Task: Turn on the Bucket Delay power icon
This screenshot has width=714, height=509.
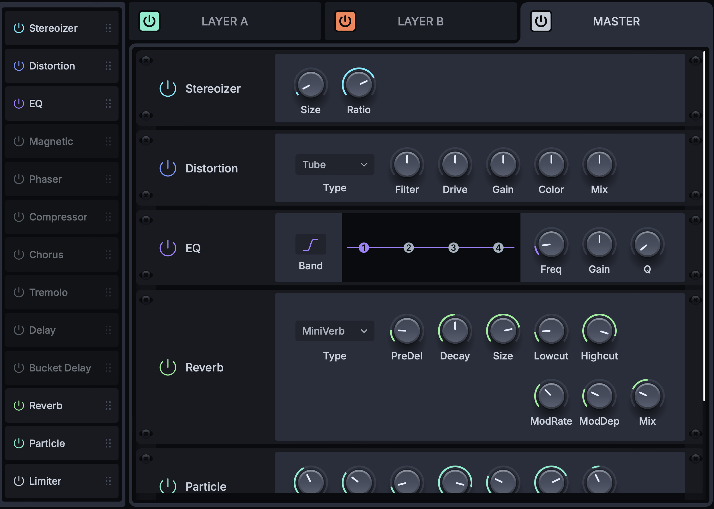Action: click(x=19, y=368)
